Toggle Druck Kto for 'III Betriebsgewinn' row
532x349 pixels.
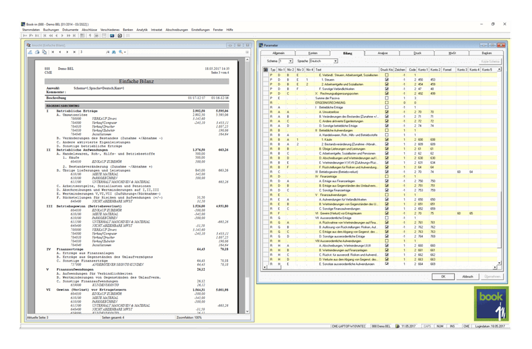coord(387,171)
